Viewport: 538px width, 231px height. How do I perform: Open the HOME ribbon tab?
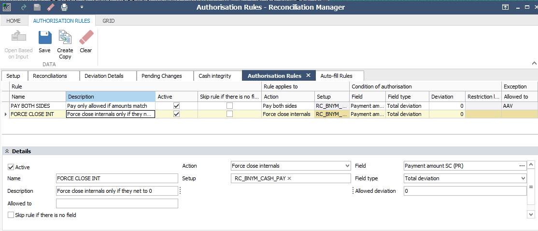pos(14,21)
